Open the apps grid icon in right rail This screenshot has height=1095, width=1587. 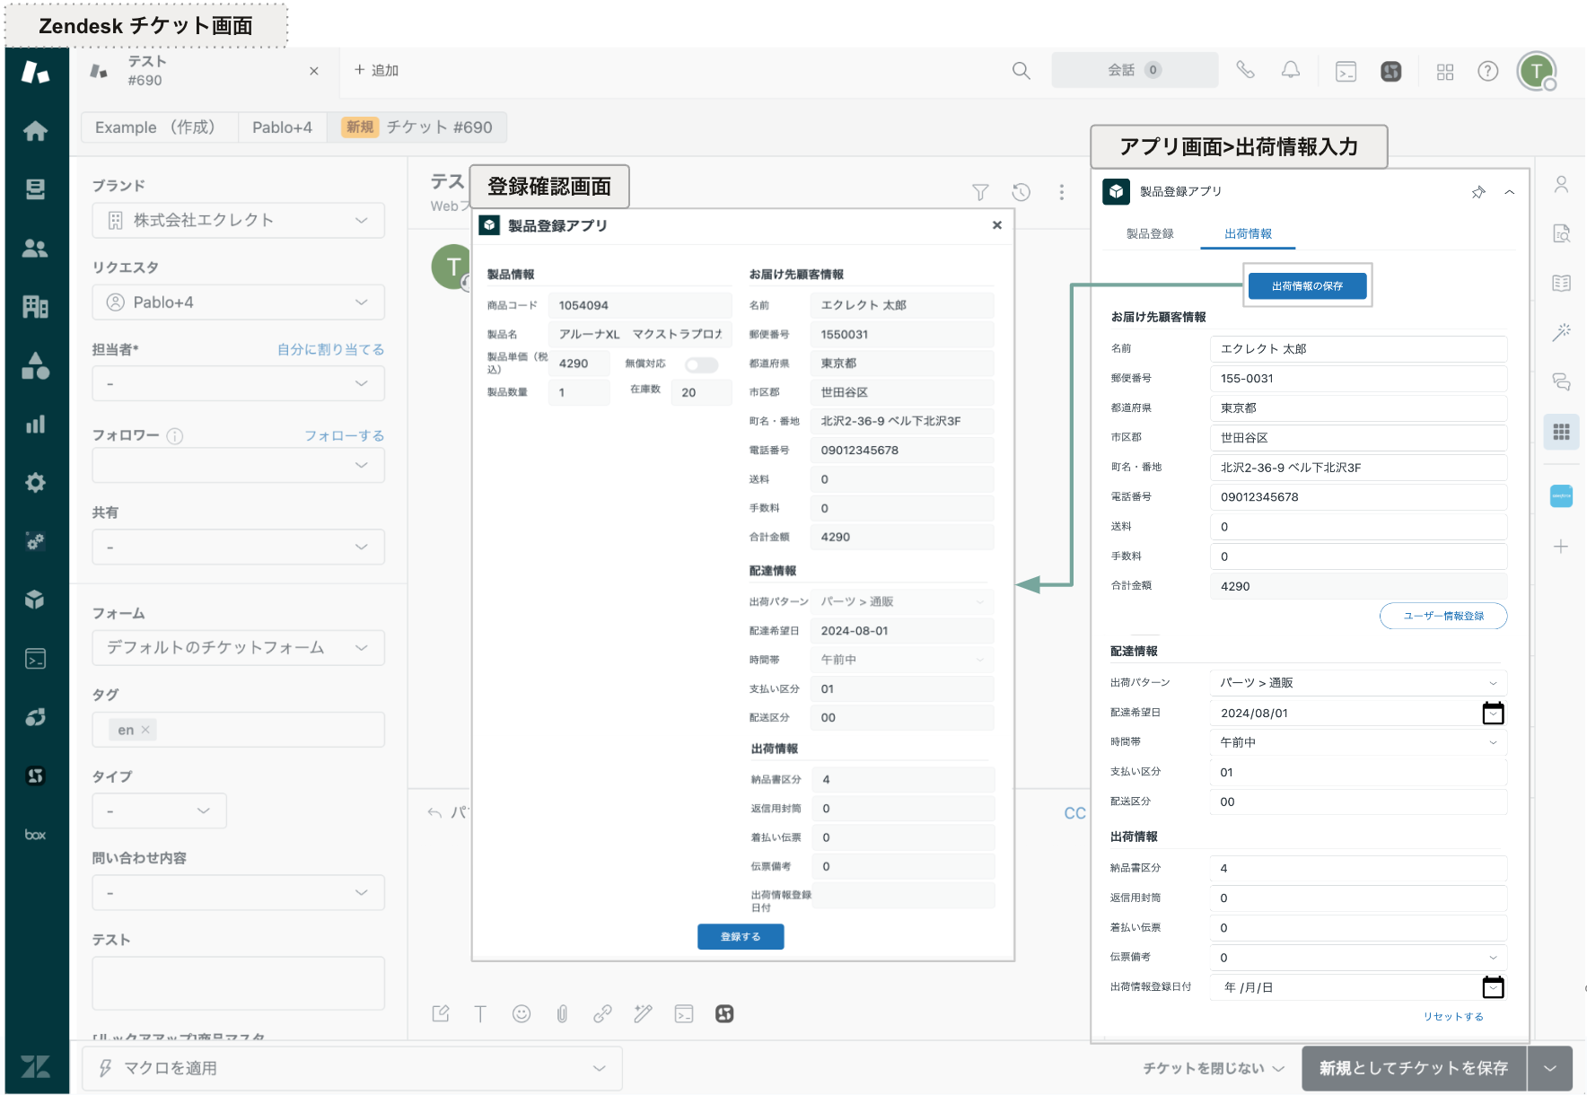click(x=1562, y=432)
